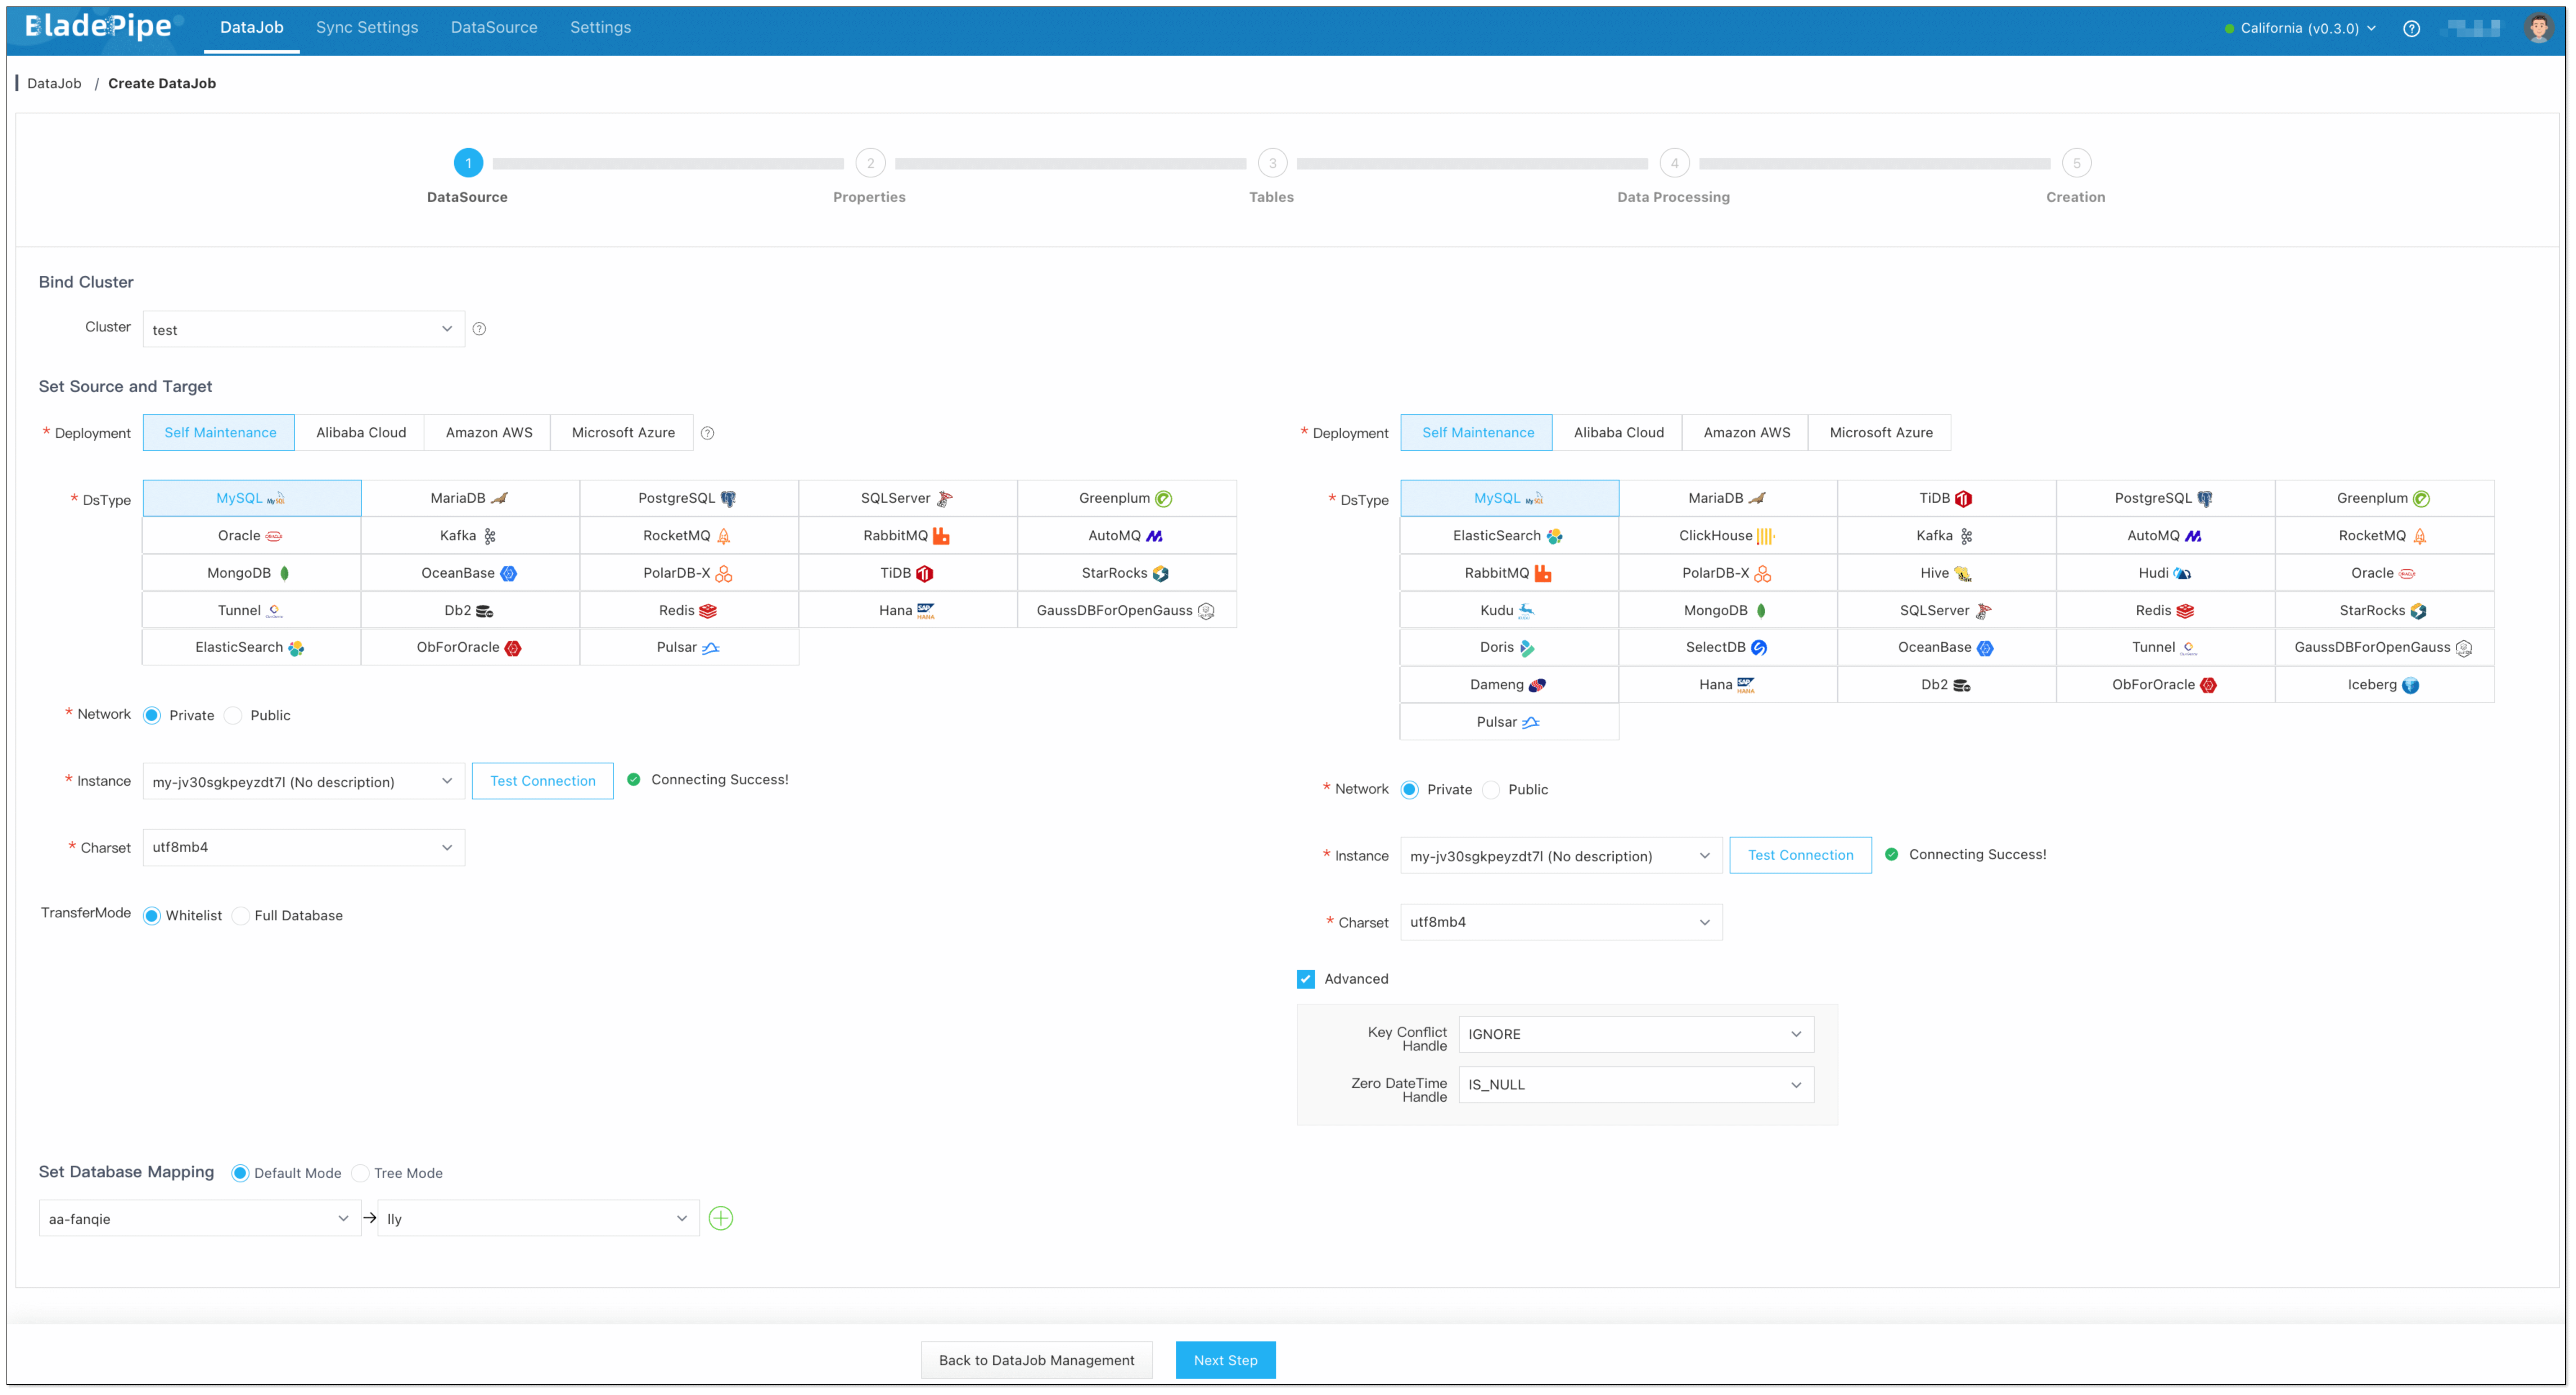
Task: Open the DataSource menu tab
Action: [x=494, y=27]
